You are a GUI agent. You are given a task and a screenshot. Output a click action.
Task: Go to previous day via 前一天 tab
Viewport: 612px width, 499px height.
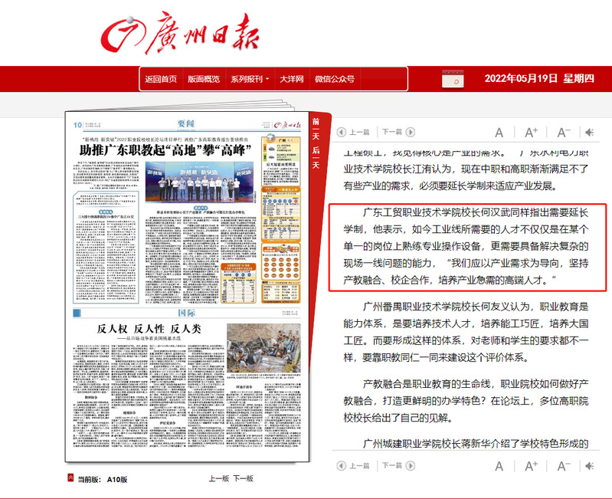click(x=315, y=129)
